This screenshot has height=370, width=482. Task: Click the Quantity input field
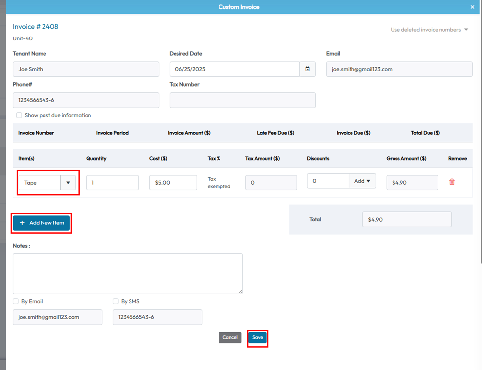pos(112,183)
